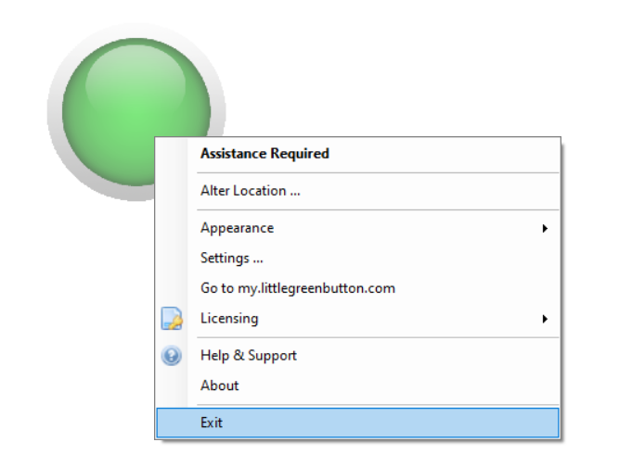
Task: Go to my.littlegreenbutton.com menu entry
Action: pos(358,288)
